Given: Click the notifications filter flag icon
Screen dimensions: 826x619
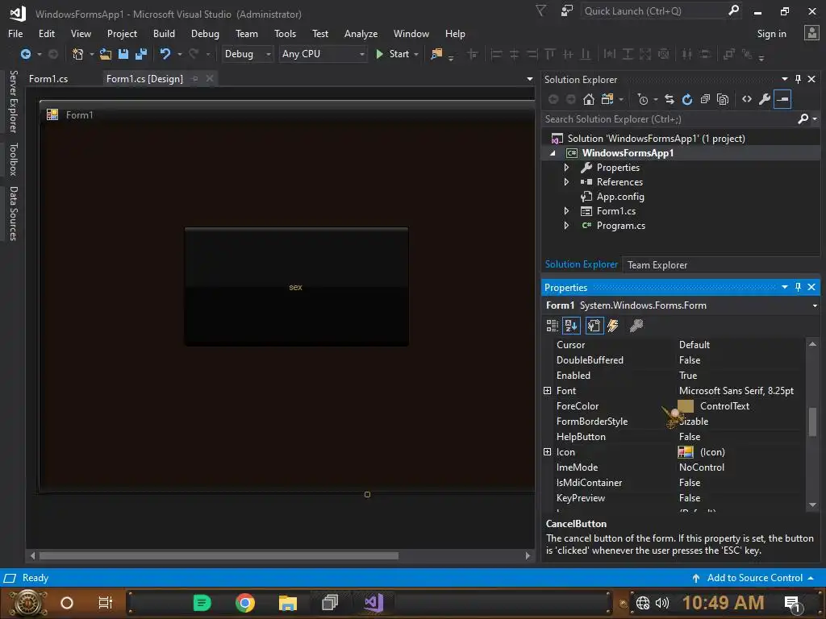Looking at the screenshot, I should point(541,10).
